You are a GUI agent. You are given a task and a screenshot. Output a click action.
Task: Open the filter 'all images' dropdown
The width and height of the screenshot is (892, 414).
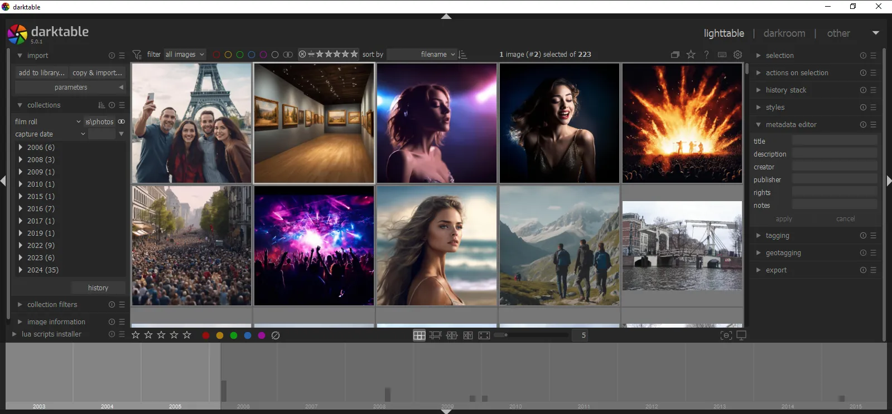tap(185, 55)
